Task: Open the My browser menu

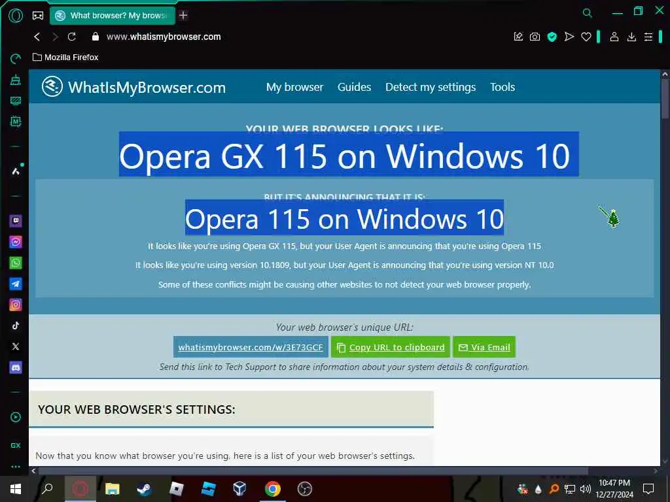Action: 294,87
